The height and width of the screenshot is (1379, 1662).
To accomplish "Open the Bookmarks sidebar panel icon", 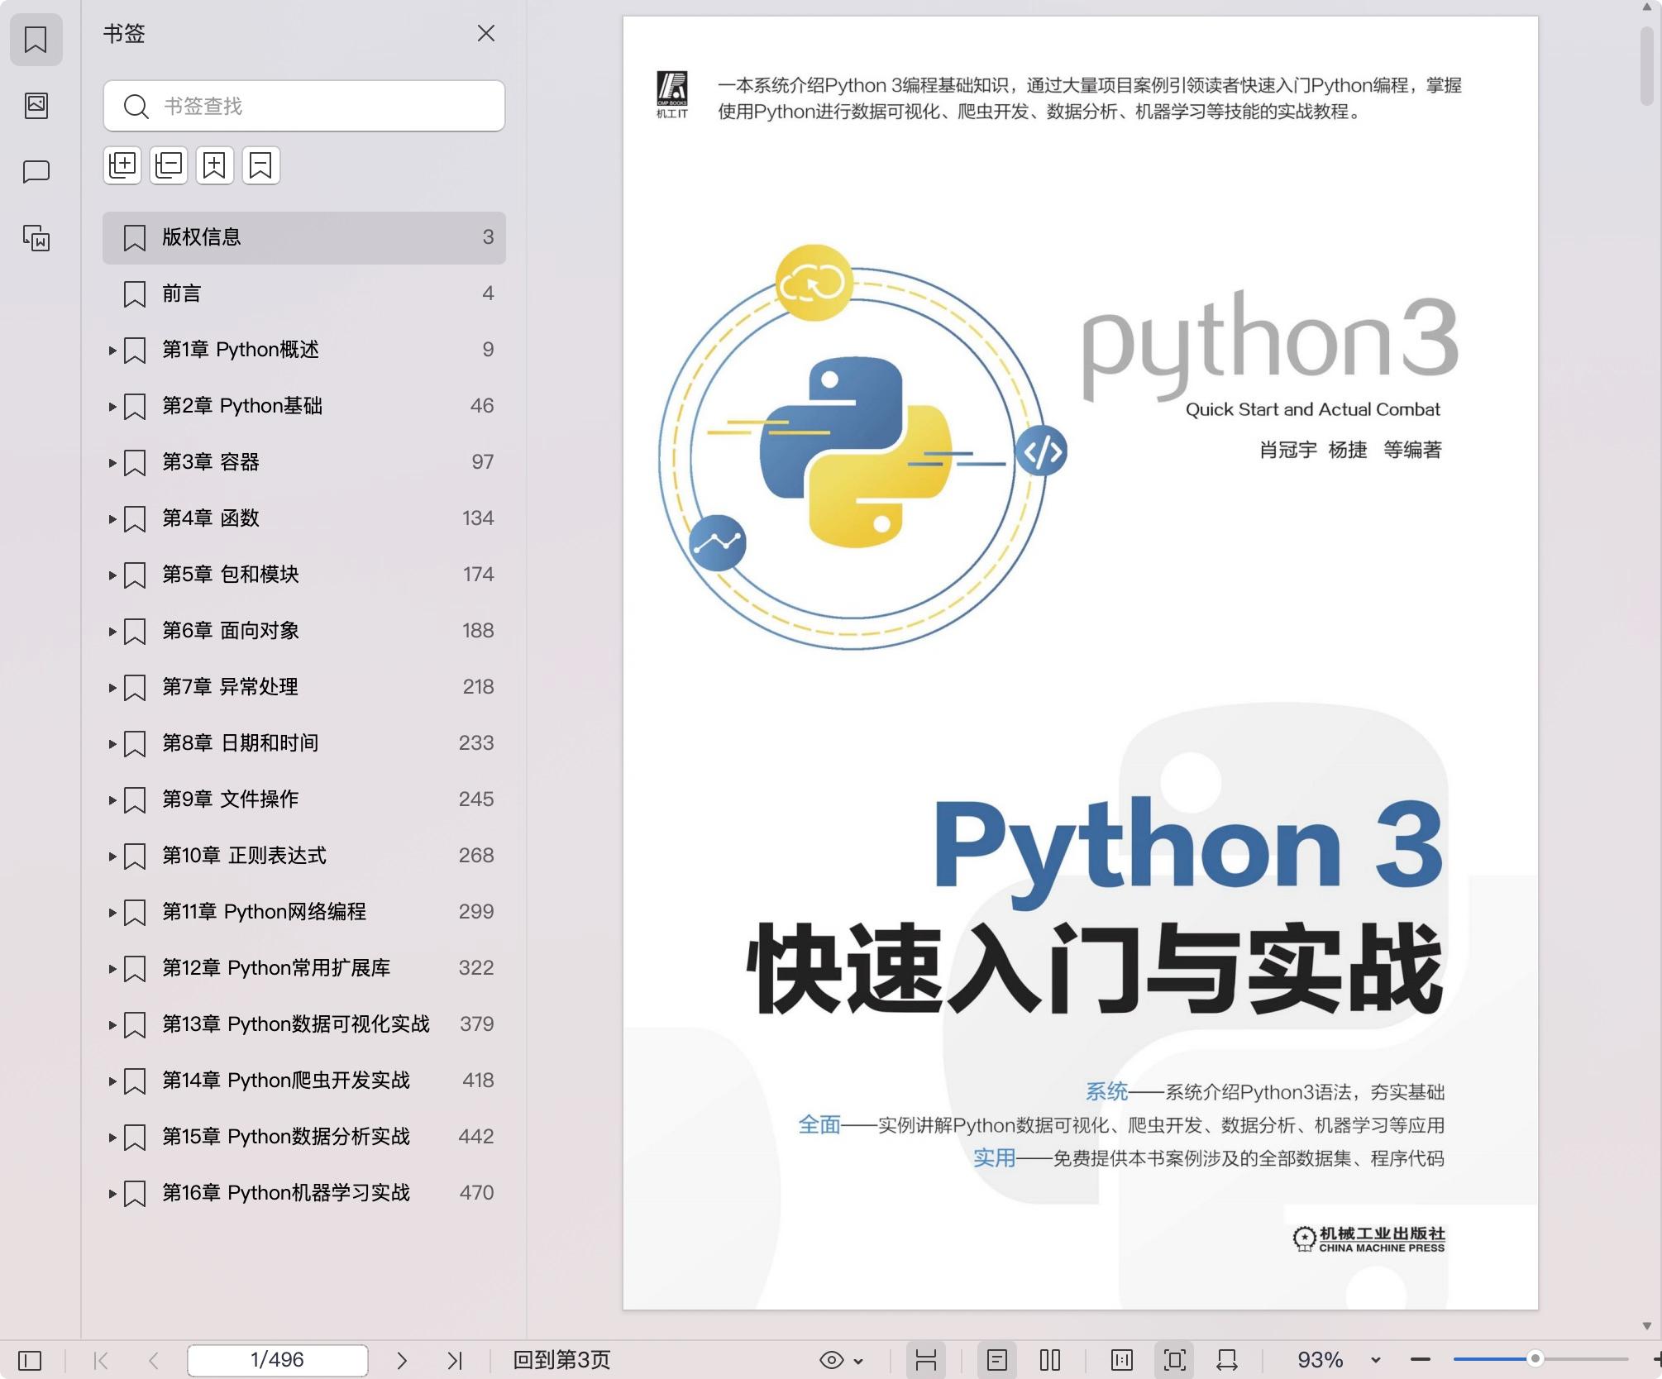I will click(36, 39).
